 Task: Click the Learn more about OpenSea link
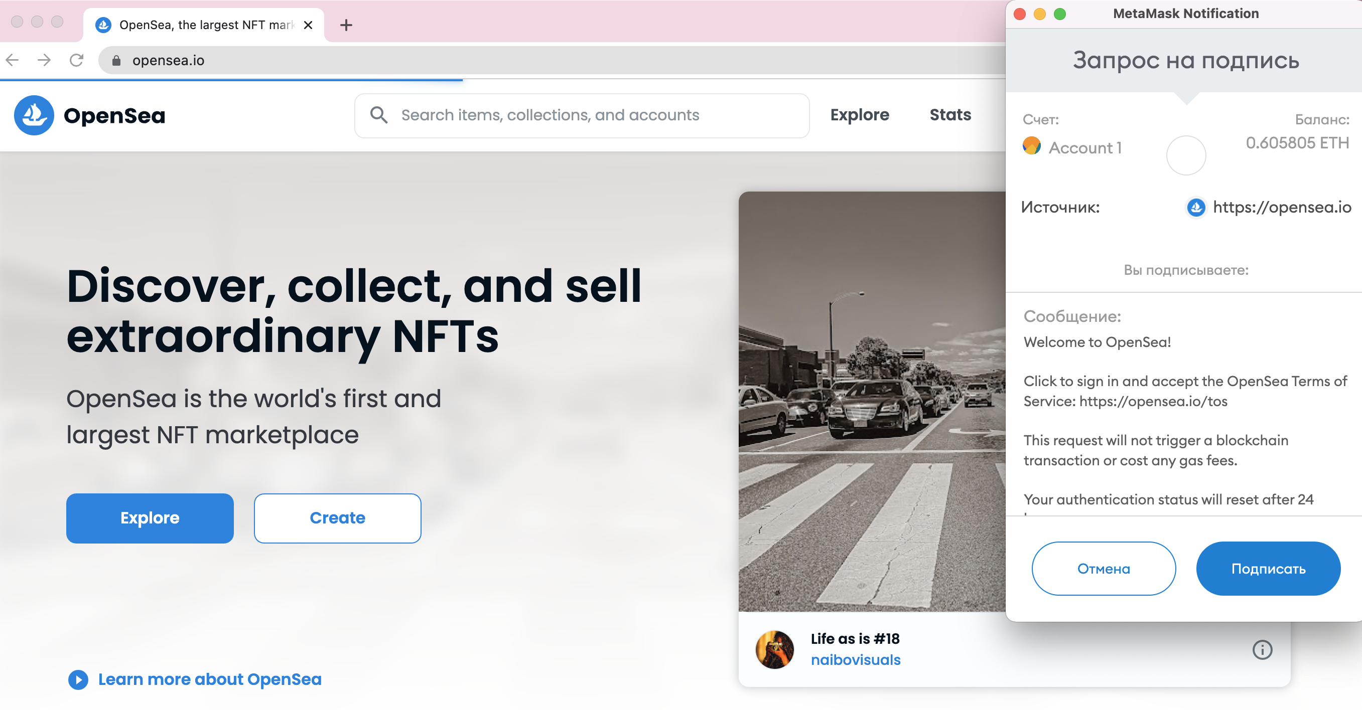(210, 679)
